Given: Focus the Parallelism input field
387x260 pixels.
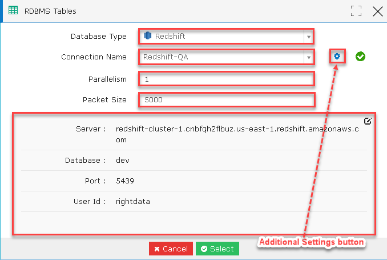Looking at the screenshot, I should [x=227, y=79].
